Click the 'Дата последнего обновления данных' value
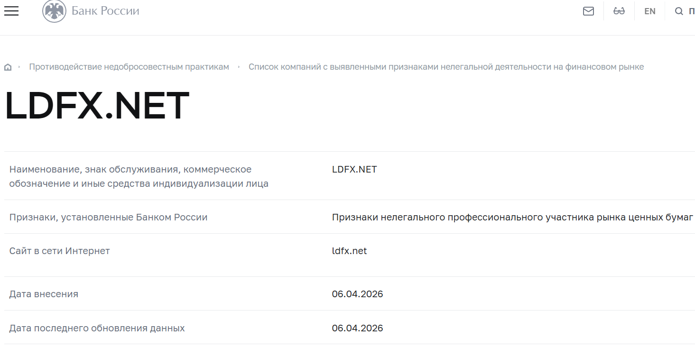Screen dimensions: 695x347 357,328
